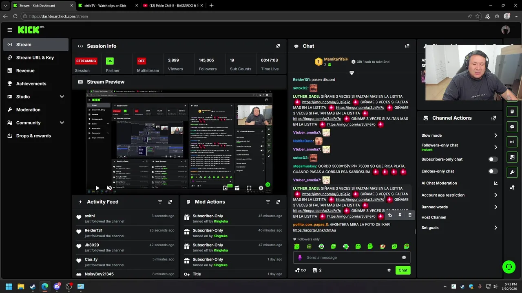522x293 pixels.
Task: Click the pollito_con_papas_0 username in chat
Action: click(311, 225)
